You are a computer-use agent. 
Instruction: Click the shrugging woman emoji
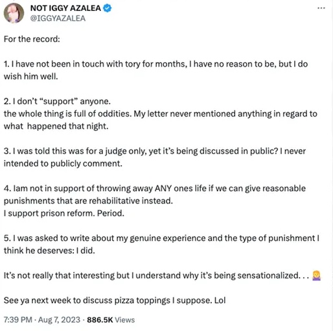tap(316, 275)
